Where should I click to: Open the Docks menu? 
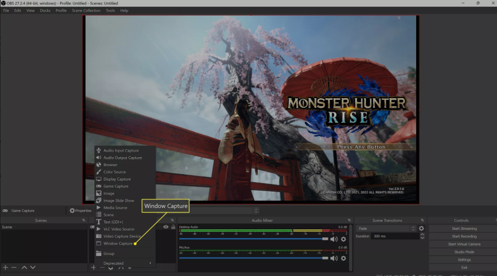pos(45,11)
